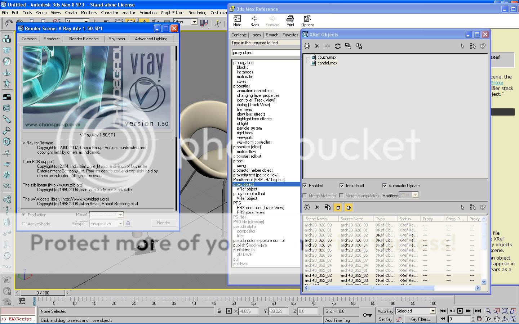Click Go to Start playback button

pyautogui.click(x=443, y=311)
